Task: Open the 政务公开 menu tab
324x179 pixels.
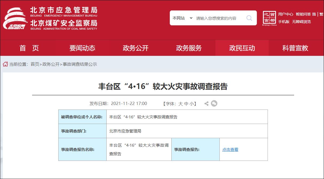Action: [135, 48]
